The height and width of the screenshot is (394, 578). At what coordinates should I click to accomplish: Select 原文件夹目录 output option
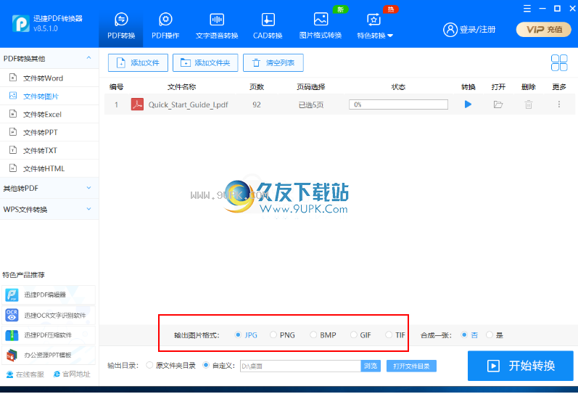(170, 365)
